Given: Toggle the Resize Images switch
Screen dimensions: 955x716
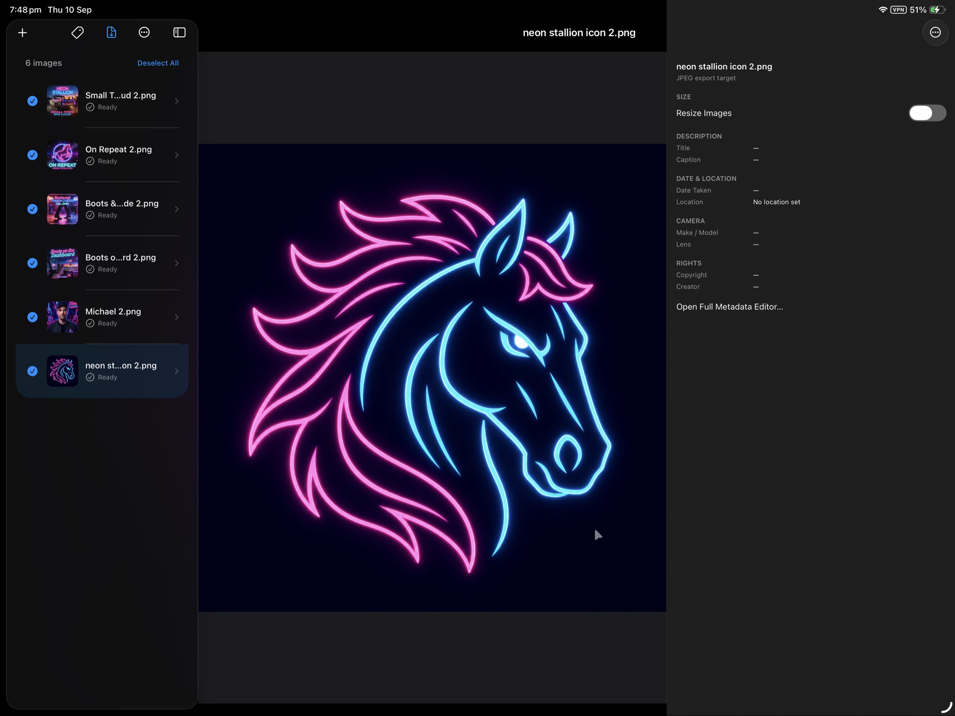Looking at the screenshot, I should click(927, 113).
